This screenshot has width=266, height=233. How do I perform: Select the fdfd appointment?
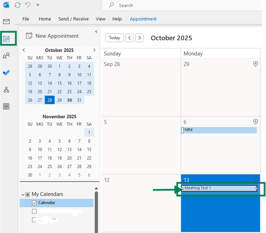click(219, 130)
